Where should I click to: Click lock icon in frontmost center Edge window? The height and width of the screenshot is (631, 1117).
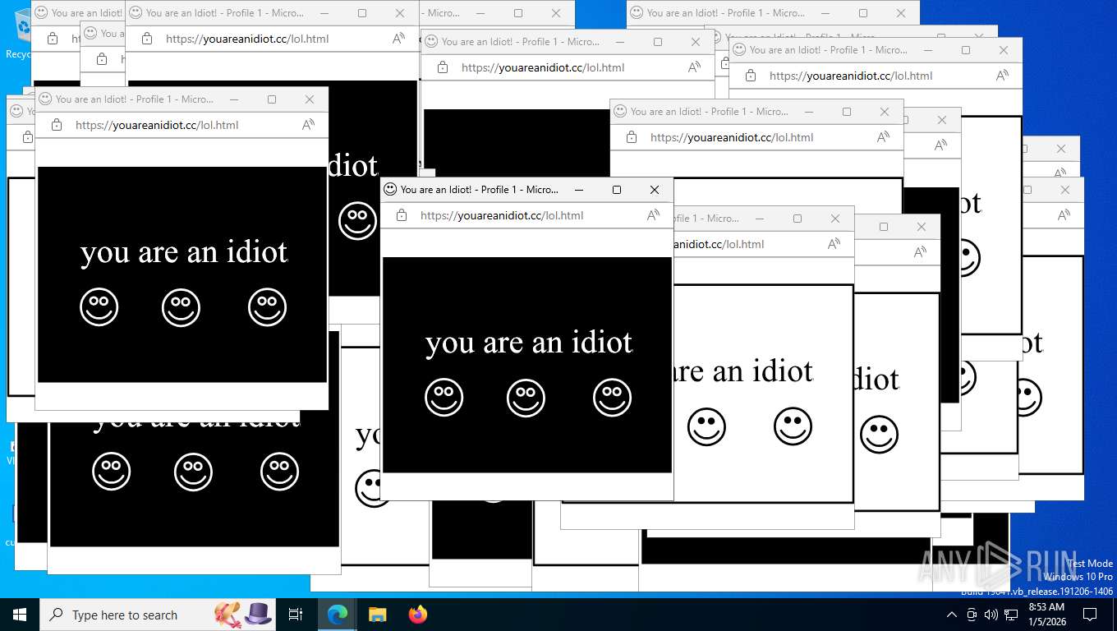tap(402, 215)
